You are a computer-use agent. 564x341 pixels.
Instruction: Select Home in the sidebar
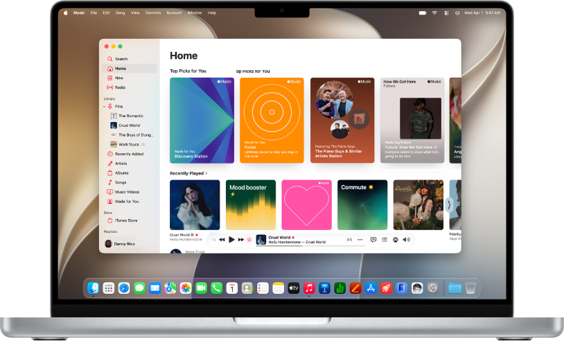pos(130,69)
